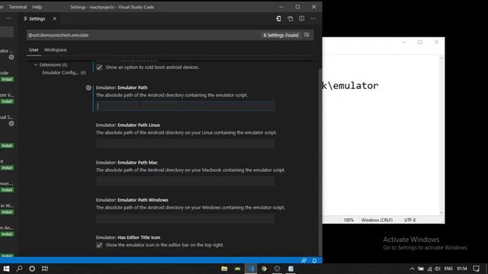Click '100%' zoom in Notepad status bar
The height and width of the screenshot is (274, 488).
348,220
